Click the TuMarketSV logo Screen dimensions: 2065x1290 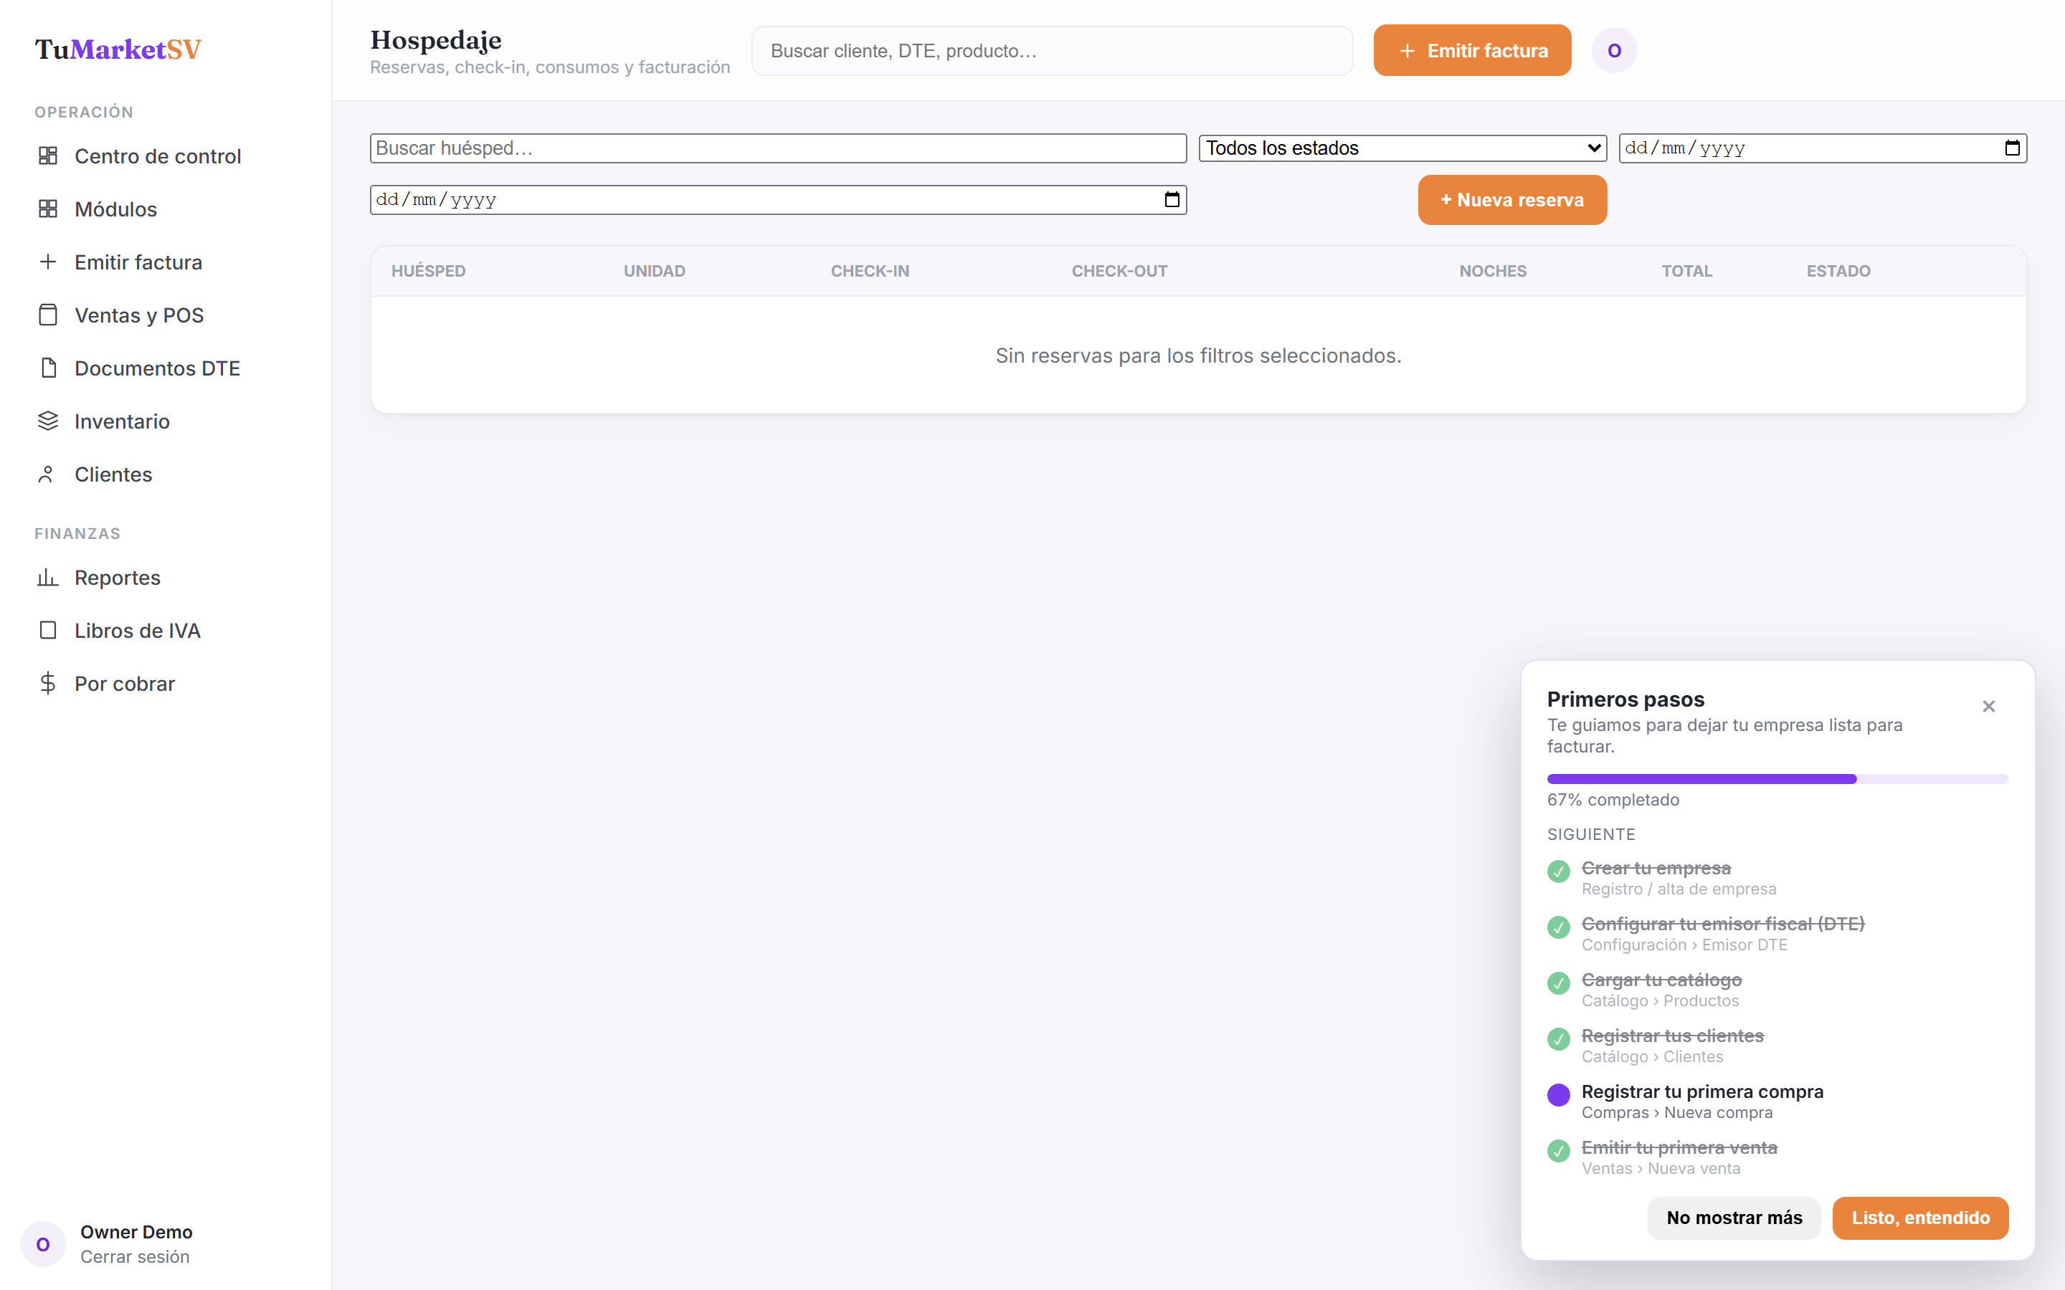click(118, 49)
